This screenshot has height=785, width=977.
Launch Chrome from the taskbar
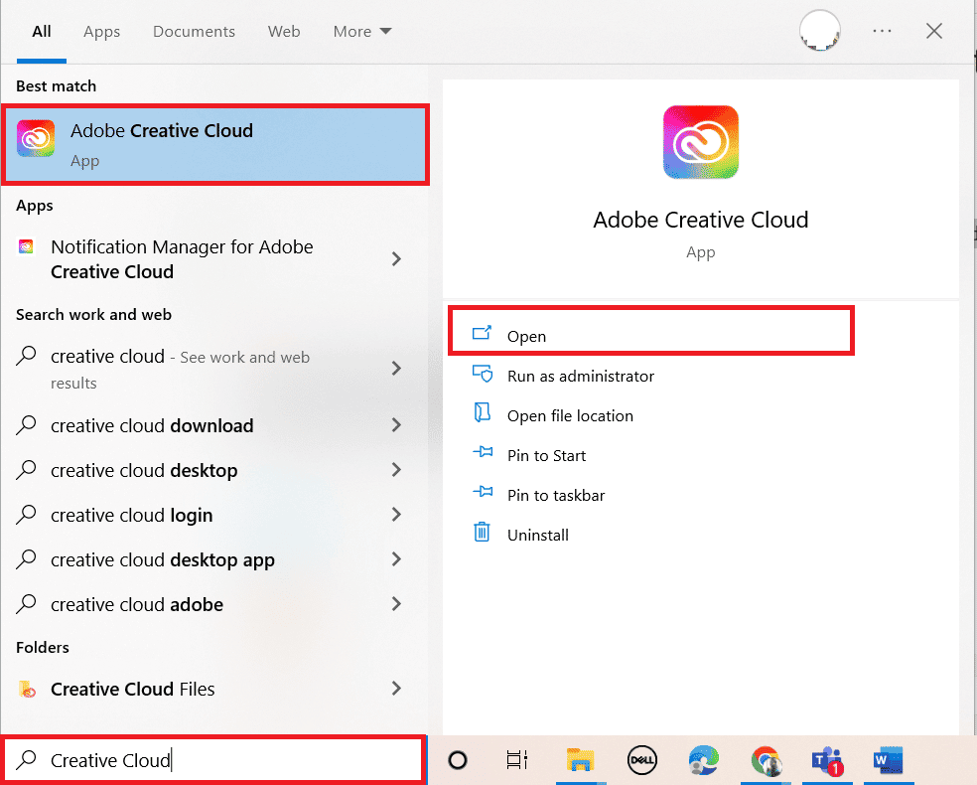(767, 760)
